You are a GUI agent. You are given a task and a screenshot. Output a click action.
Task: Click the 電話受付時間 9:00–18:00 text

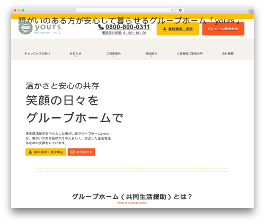124,33
